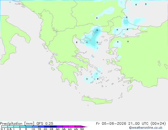Click the 0.5–1 mm legend color swatch

pos(11,127)
